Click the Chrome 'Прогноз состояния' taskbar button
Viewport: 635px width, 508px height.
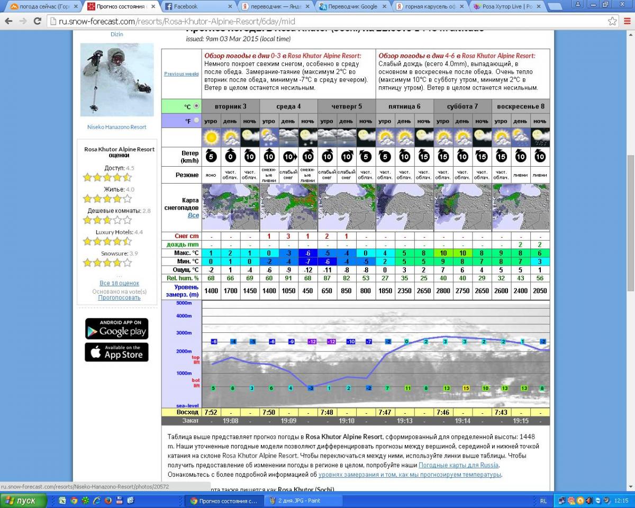(224, 501)
